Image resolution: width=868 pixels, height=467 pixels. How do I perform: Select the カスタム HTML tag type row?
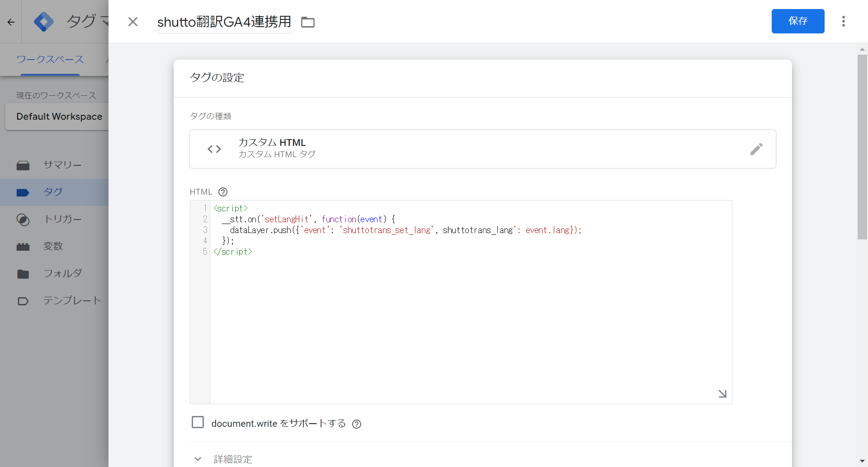point(483,149)
